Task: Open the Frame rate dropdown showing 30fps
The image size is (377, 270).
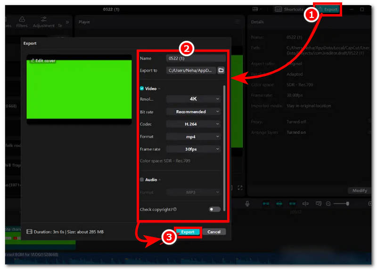Action: click(x=194, y=149)
